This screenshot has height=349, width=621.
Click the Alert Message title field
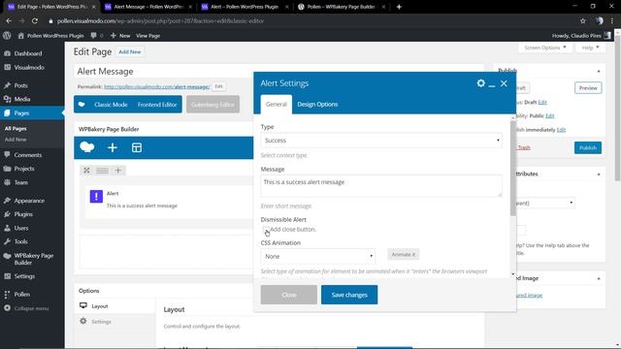pos(278,71)
